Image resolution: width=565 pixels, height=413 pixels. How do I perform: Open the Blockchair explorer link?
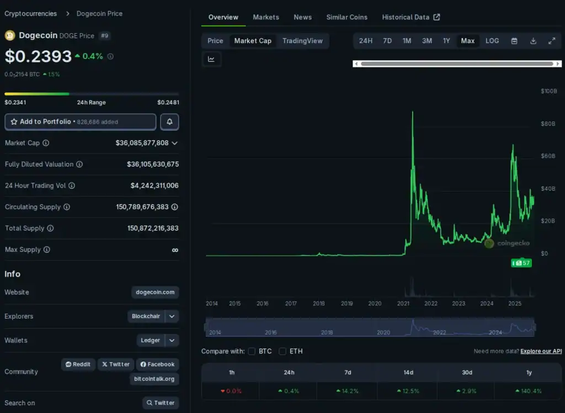(x=146, y=316)
